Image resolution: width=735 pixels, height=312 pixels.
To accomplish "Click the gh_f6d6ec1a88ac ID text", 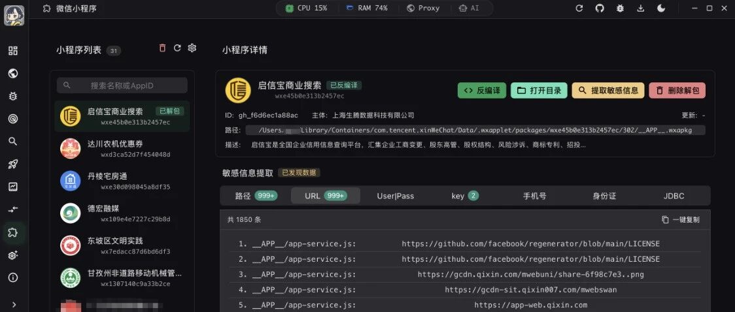I will [x=268, y=115].
